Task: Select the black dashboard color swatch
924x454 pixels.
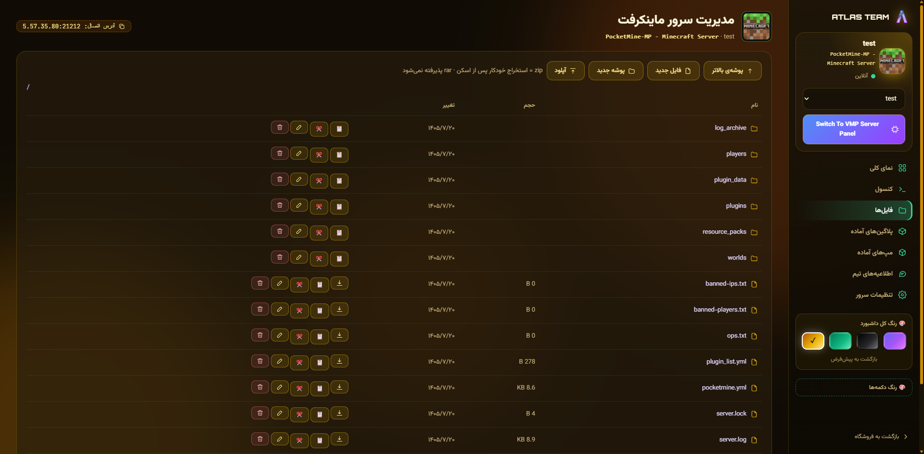Action: pyautogui.click(x=868, y=341)
